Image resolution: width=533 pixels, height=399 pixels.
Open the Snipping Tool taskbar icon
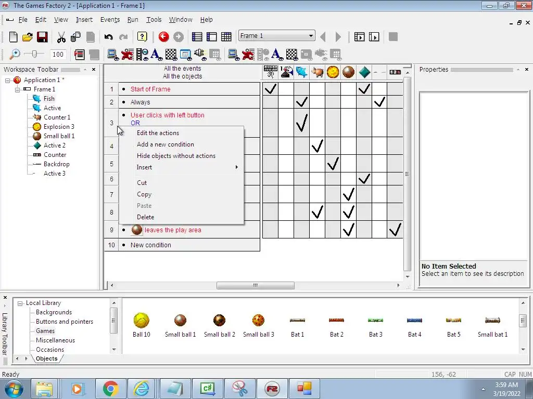(240, 389)
